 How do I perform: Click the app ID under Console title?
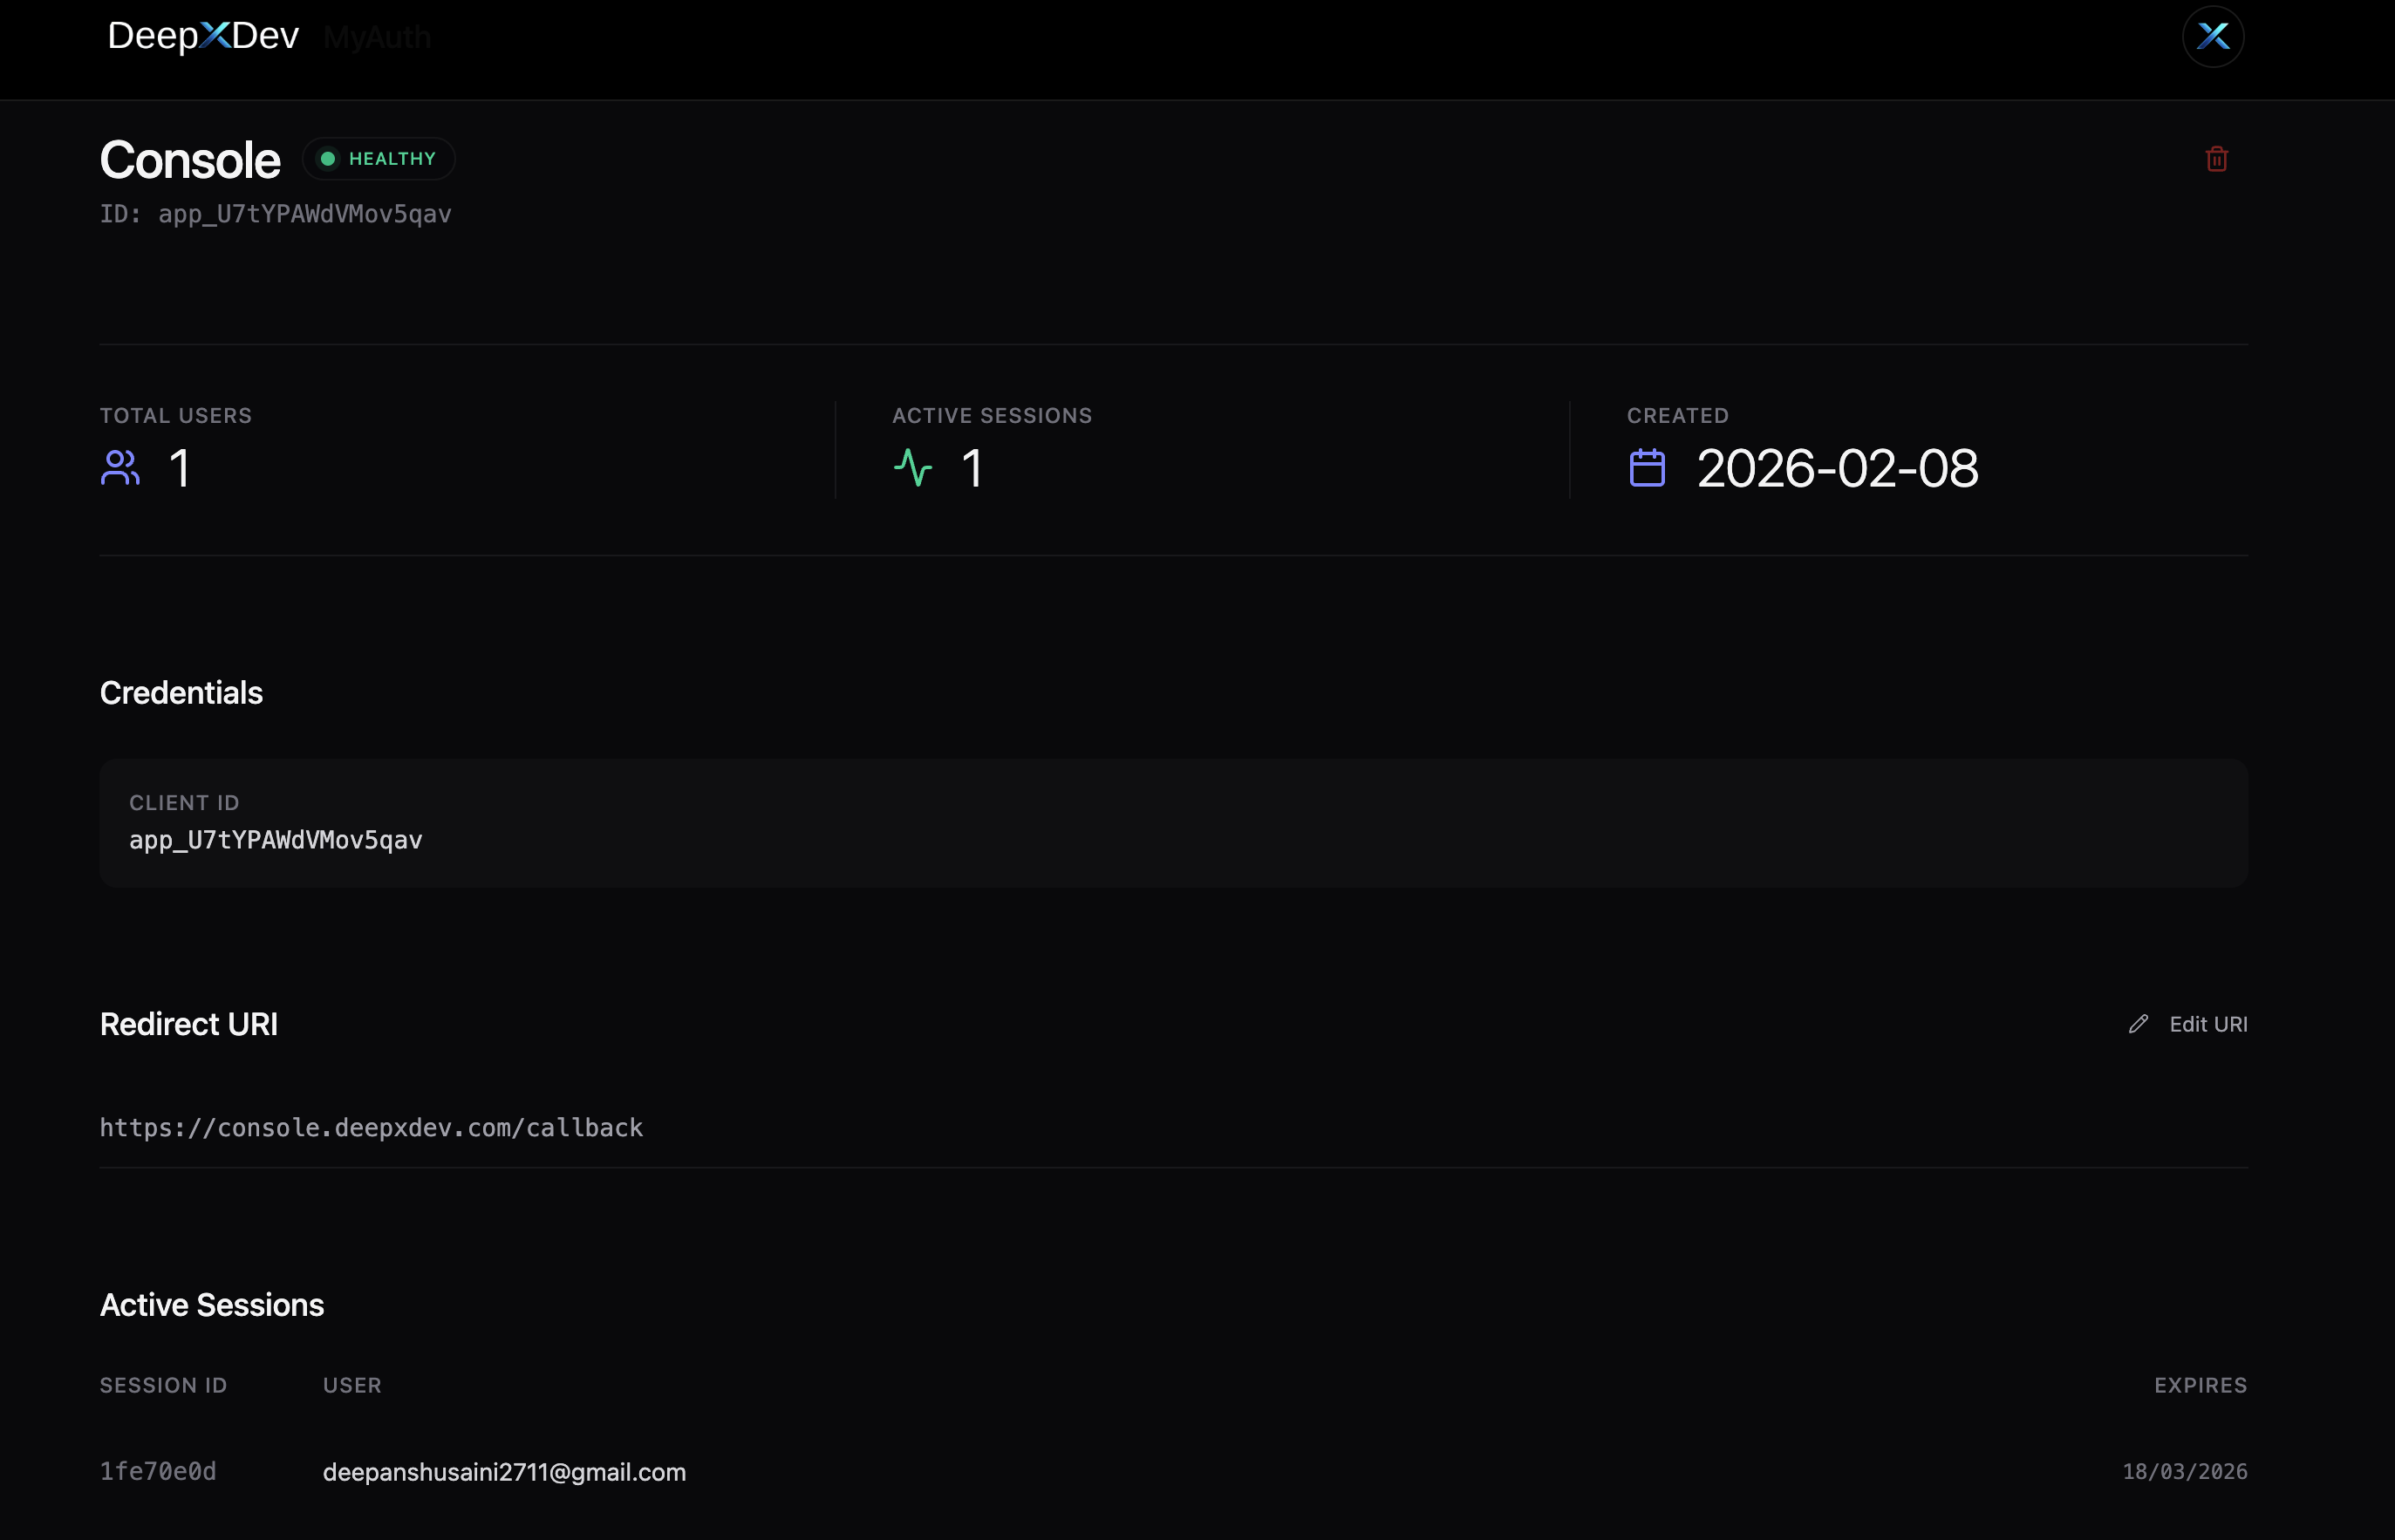coord(276,214)
